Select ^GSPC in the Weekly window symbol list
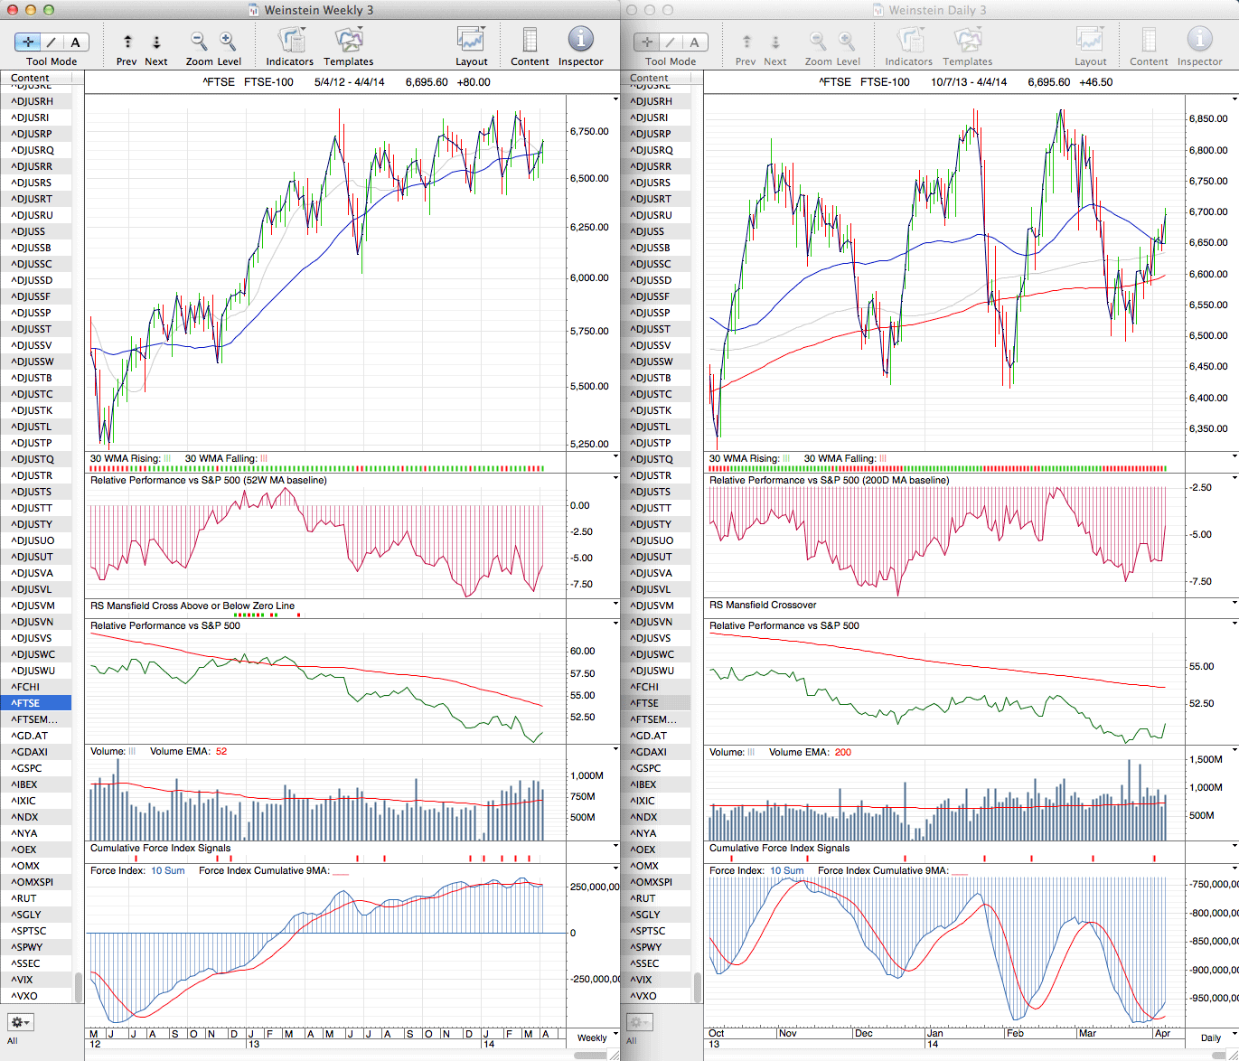This screenshot has width=1239, height=1061. coord(29,768)
